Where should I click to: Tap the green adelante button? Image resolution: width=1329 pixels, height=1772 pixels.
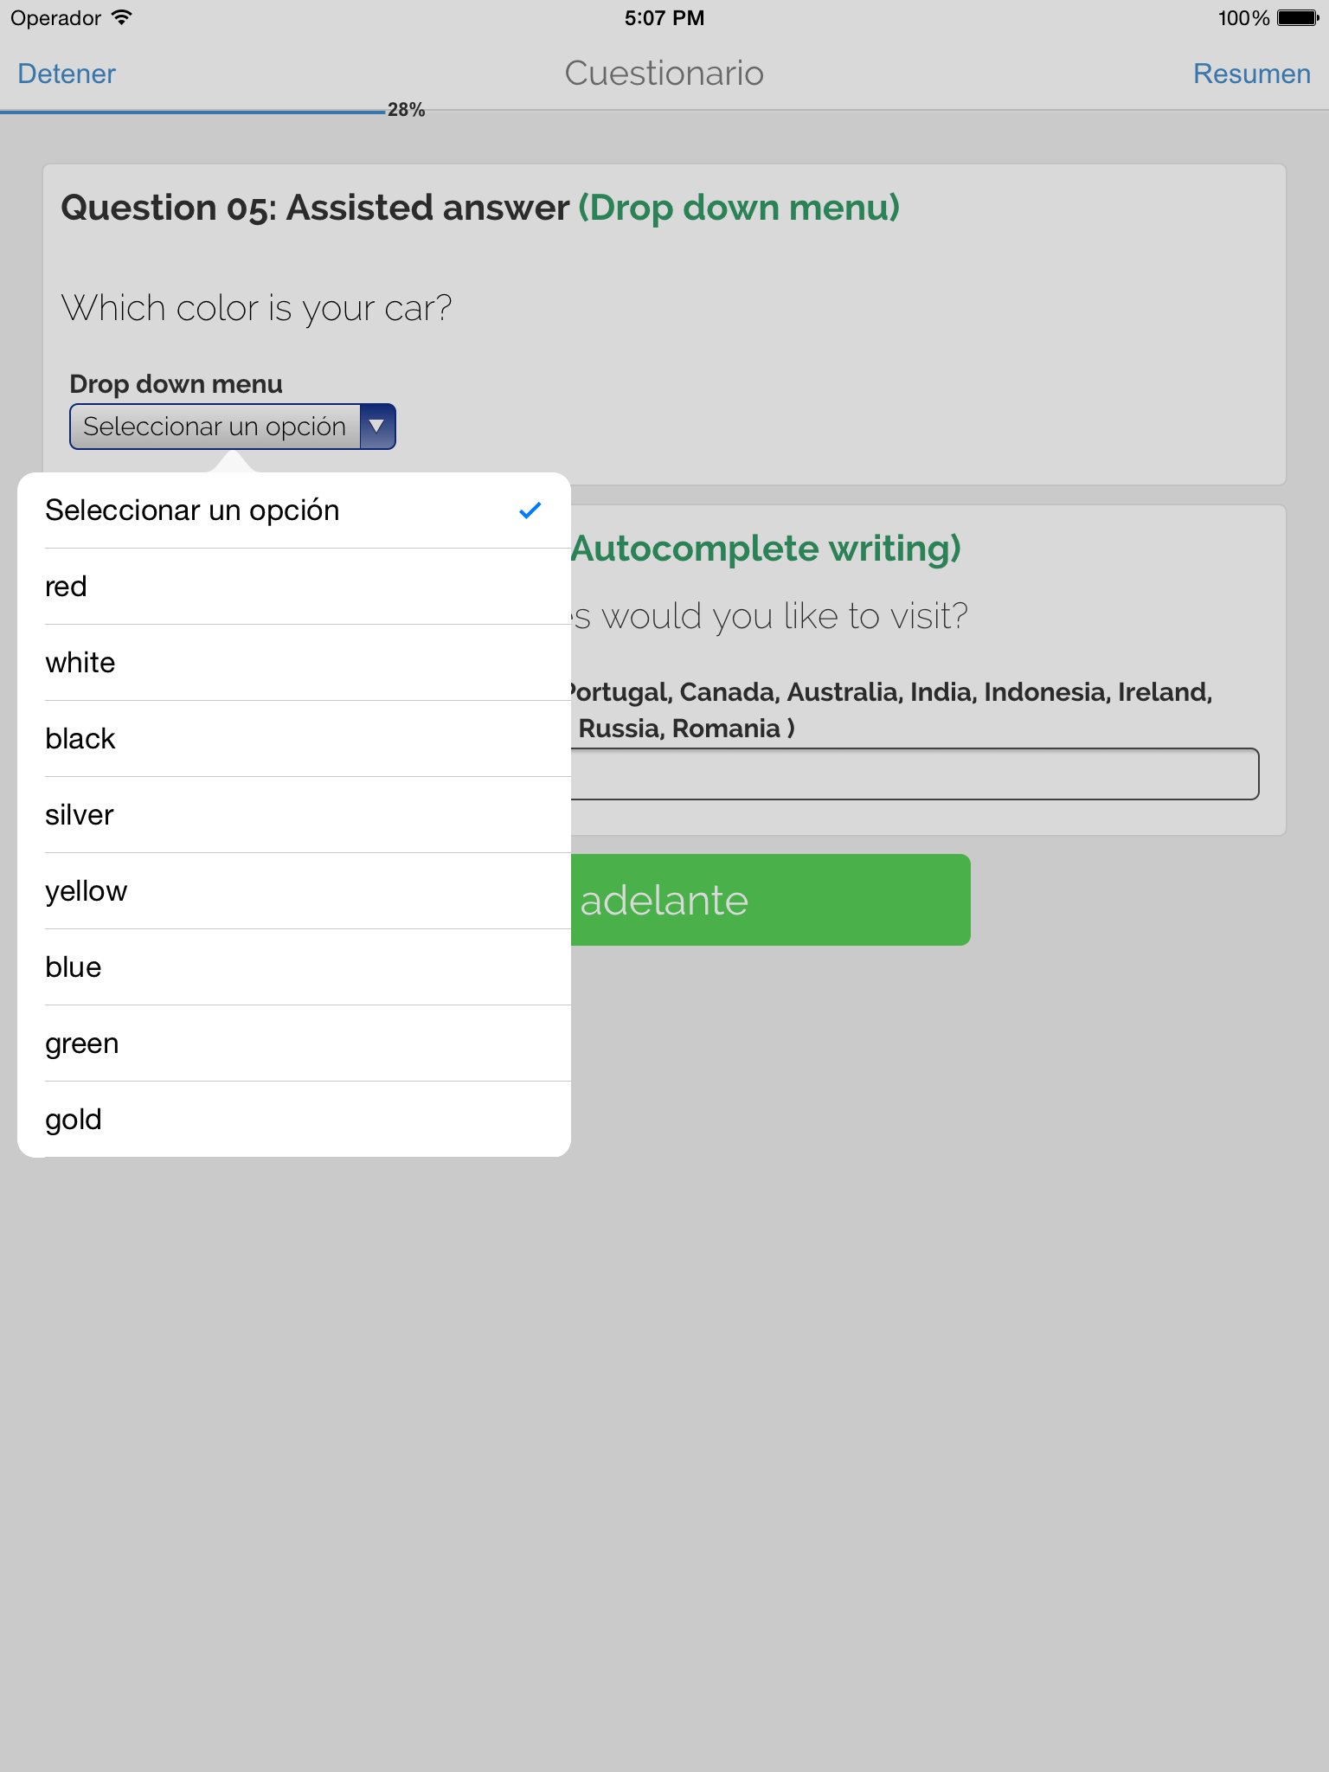click(x=770, y=900)
